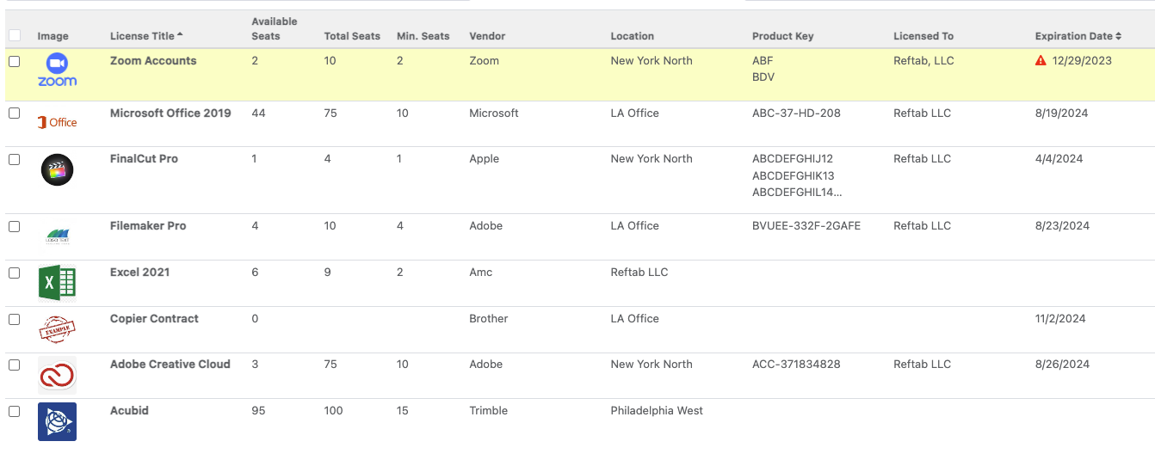Click the Vendor column header
Screen dimensions: 1155x466
(487, 36)
